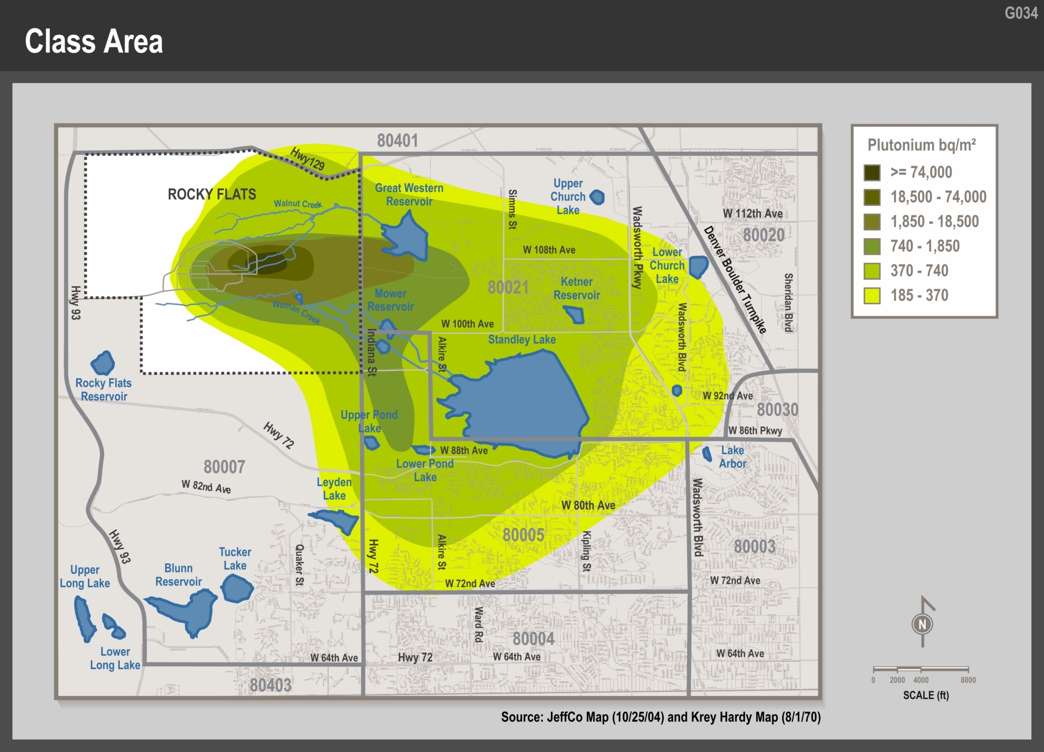Click the SCALE (ft) label

(926, 695)
